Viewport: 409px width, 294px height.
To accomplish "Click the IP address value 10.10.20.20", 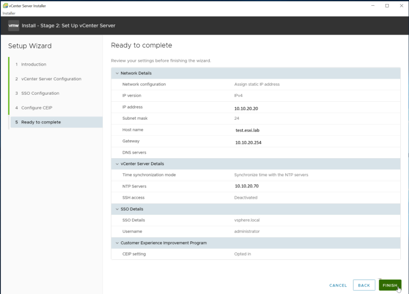I will 247,108.
